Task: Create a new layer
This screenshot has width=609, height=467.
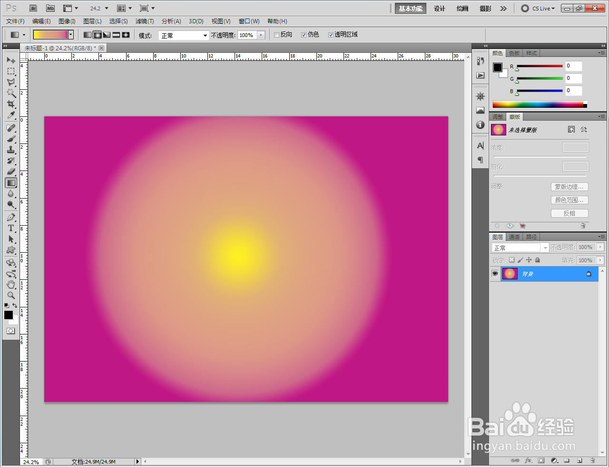Action: click(580, 460)
